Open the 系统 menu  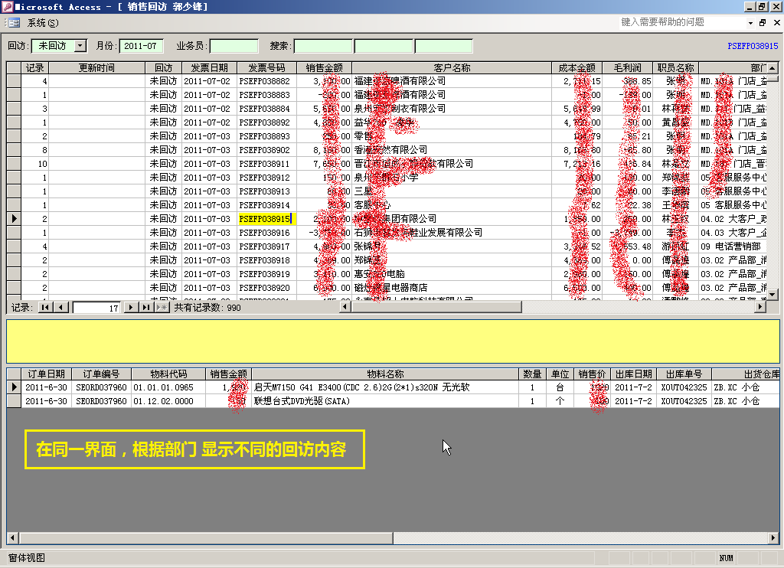(42, 23)
